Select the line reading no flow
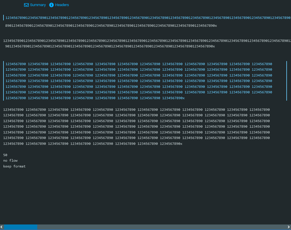This screenshot has height=230, width=291. (10, 160)
